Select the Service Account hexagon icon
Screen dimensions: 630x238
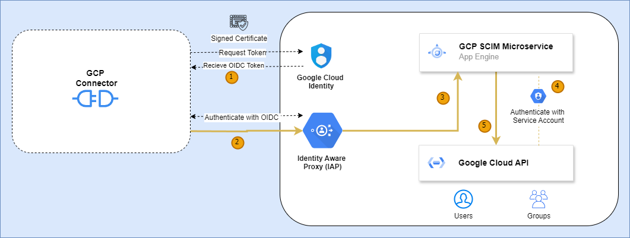538,96
